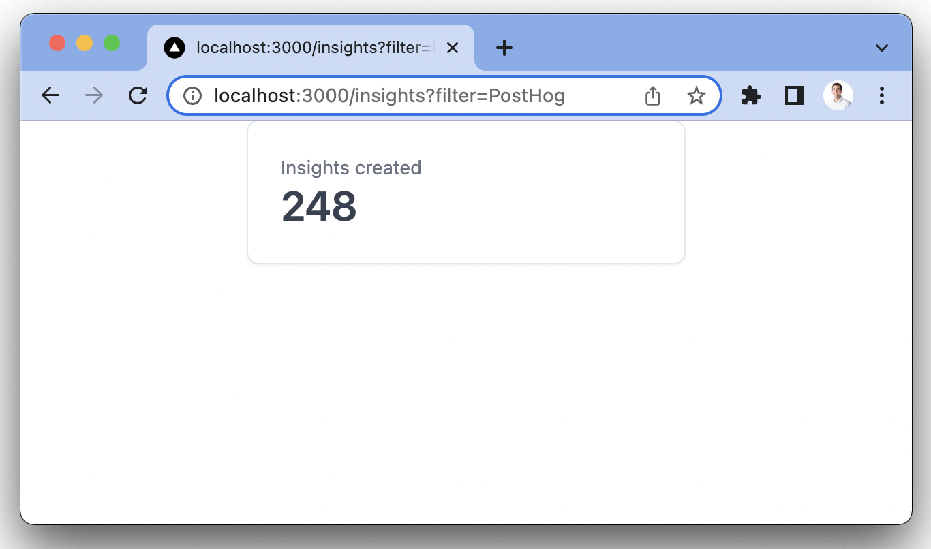931x549 pixels.
Task: Open the three-dot browser menu
Action: pos(882,95)
